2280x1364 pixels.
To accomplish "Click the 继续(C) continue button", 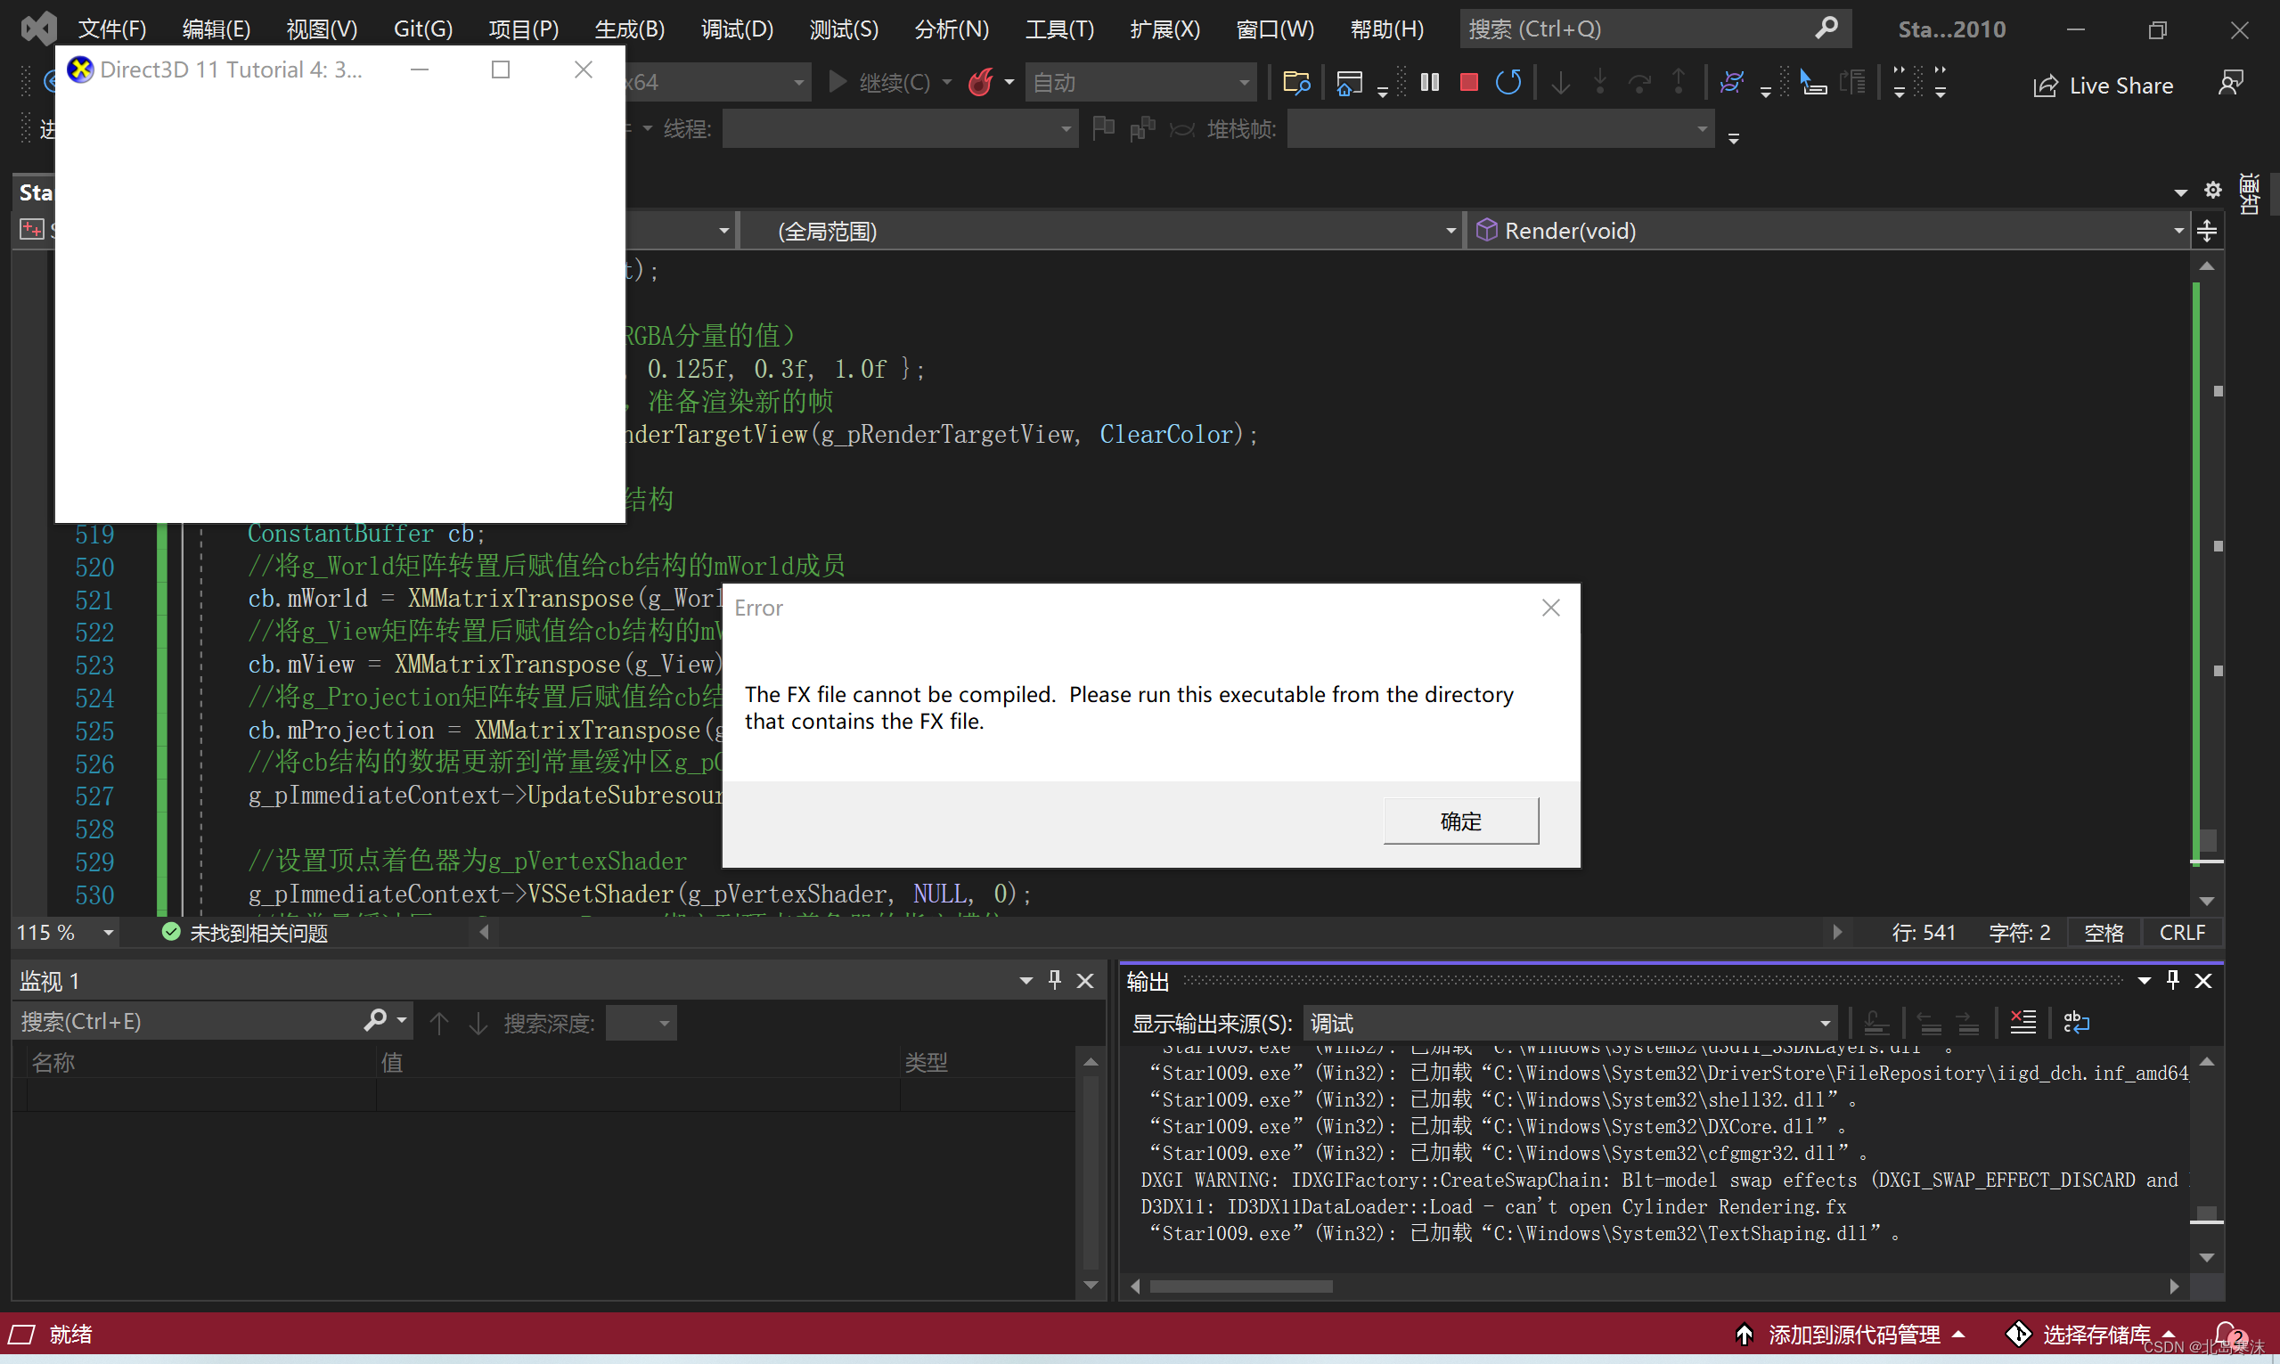I will point(878,83).
